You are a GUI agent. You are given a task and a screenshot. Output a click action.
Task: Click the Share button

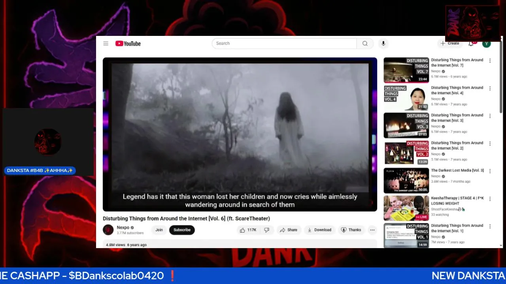click(289, 230)
